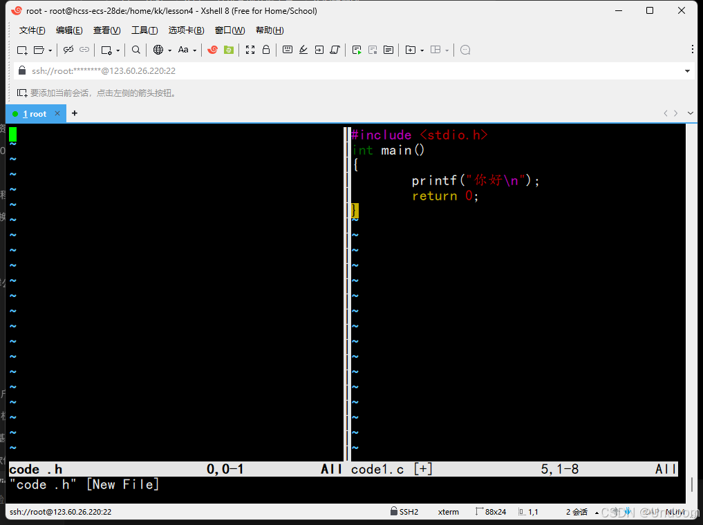Close the root session tab
The height and width of the screenshot is (525, 703).
click(57, 113)
